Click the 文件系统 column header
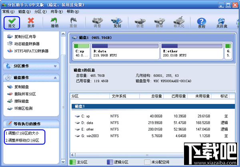This screenshot has width=240, height=167. (124, 96)
